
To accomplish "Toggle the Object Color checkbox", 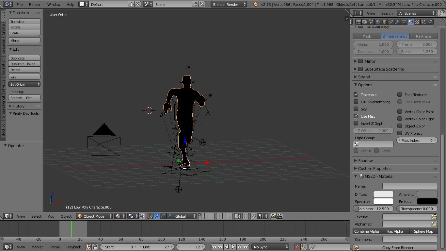I will tap(400, 126).
